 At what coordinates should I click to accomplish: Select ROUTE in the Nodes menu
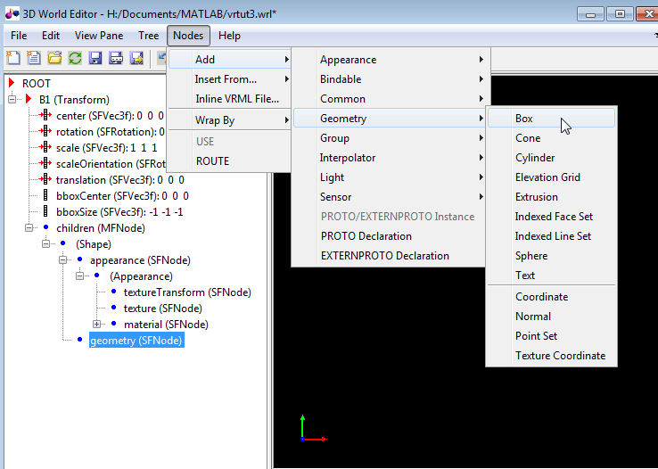[229, 161]
